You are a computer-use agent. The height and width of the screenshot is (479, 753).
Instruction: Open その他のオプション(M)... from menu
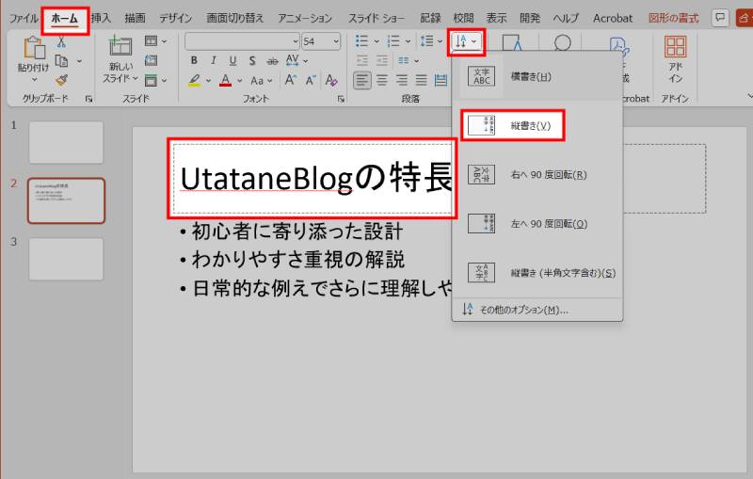(537, 310)
